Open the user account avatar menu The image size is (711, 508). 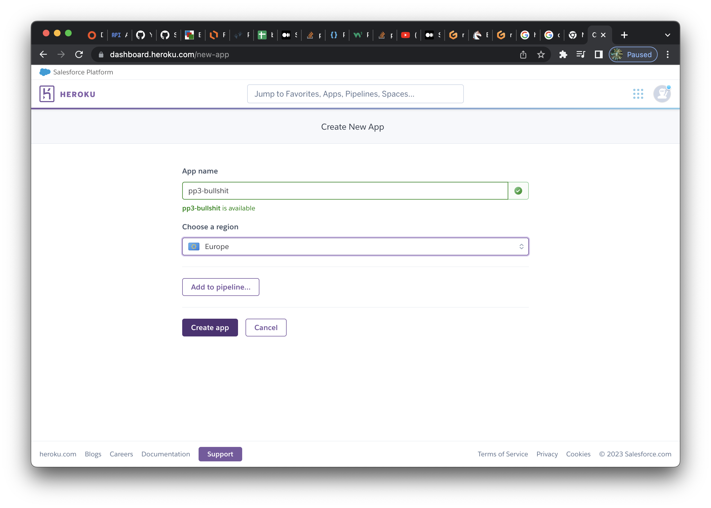[x=662, y=94]
